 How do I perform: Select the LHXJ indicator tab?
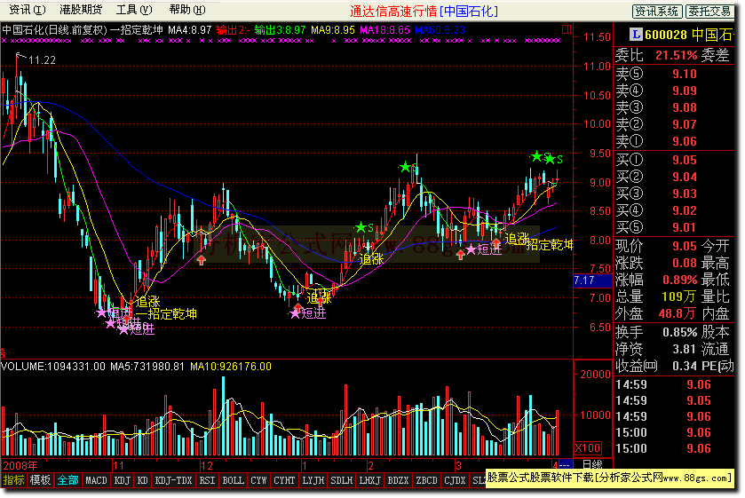(x=370, y=480)
